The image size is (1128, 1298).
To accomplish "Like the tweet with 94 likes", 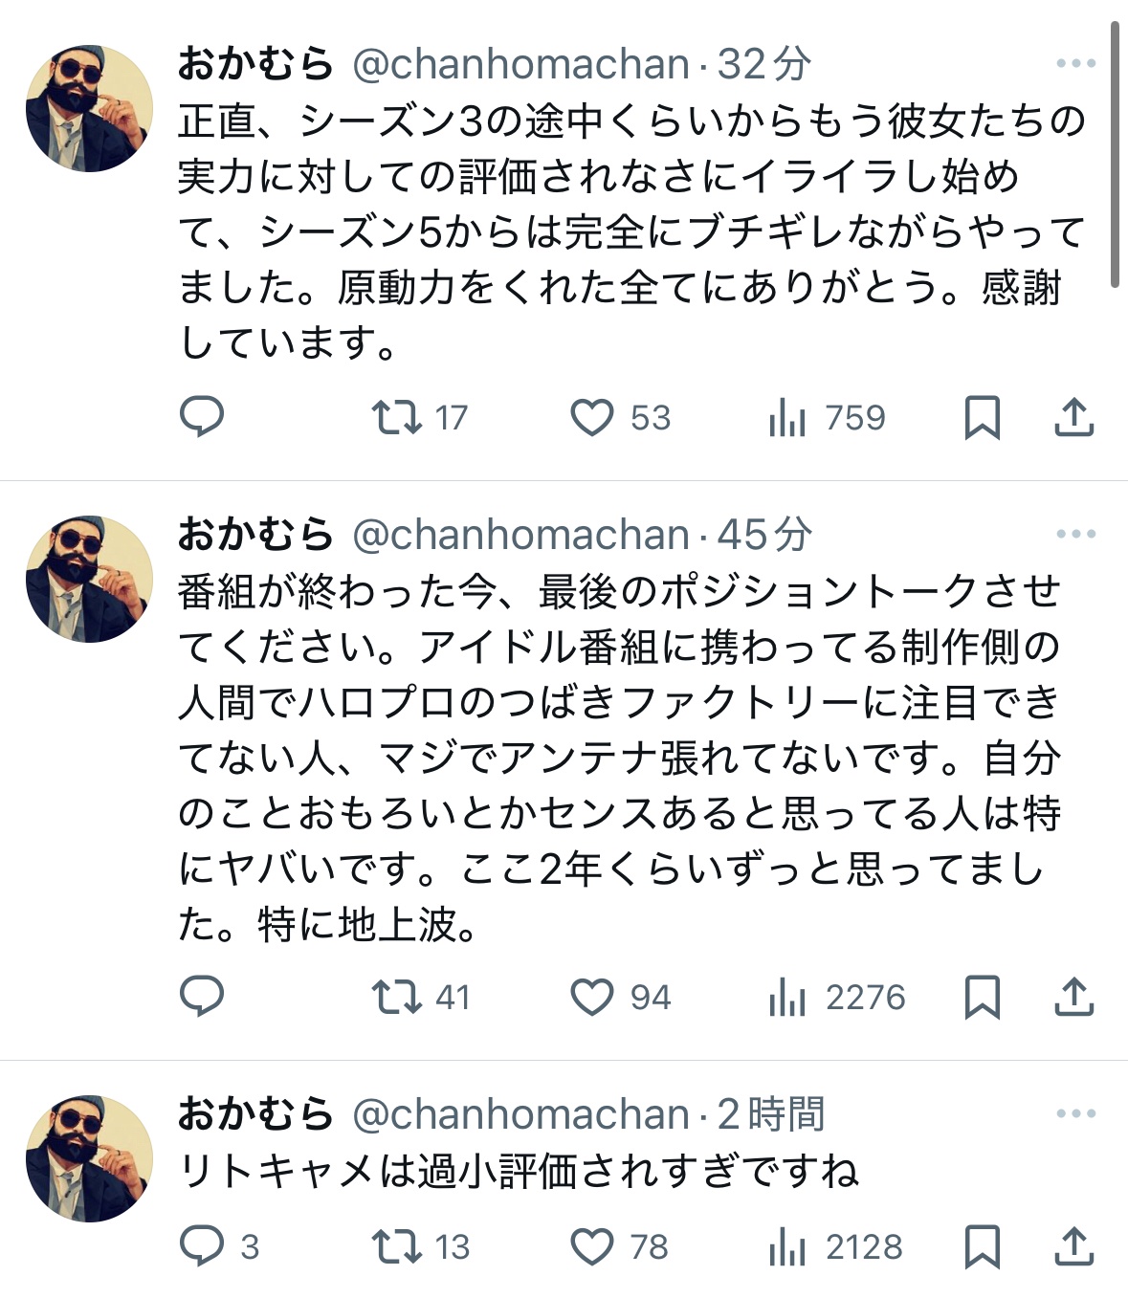I will pyautogui.click(x=592, y=998).
